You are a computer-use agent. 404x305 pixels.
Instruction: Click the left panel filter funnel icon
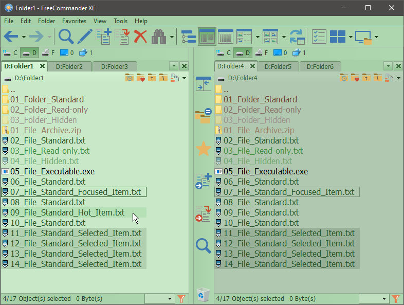pyautogui.click(x=181, y=299)
